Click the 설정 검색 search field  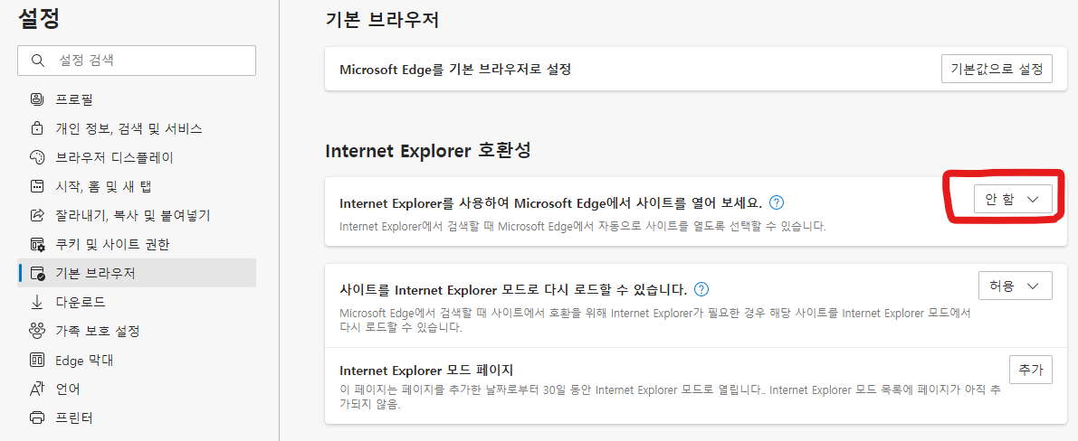(x=137, y=61)
